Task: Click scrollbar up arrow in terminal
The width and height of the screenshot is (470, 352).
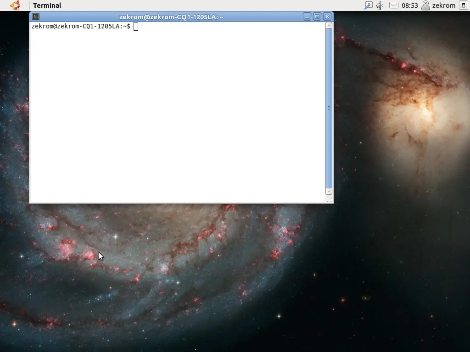Action: coord(329,26)
